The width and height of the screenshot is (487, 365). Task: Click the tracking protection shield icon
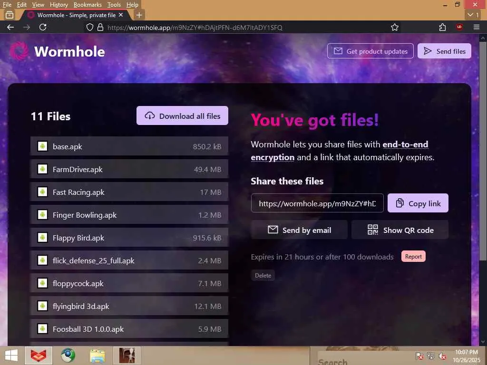click(x=90, y=27)
